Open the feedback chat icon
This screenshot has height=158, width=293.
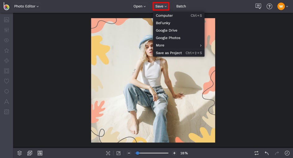(258, 6)
